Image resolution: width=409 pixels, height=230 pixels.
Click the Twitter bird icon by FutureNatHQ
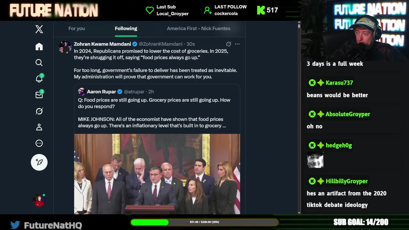tap(15, 225)
